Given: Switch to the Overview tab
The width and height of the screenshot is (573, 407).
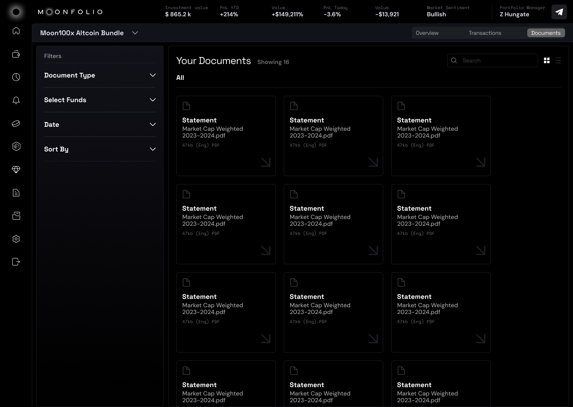Looking at the screenshot, I should click(427, 33).
